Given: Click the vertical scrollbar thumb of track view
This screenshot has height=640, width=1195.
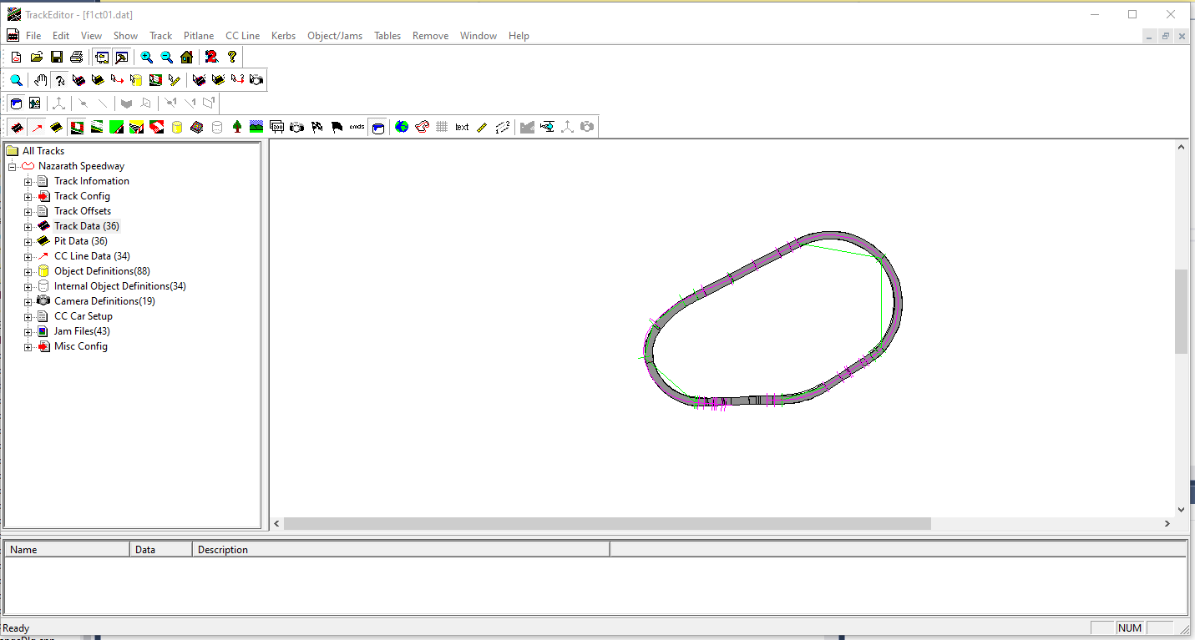Looking at the screenshot, I should coord(1181,311).
